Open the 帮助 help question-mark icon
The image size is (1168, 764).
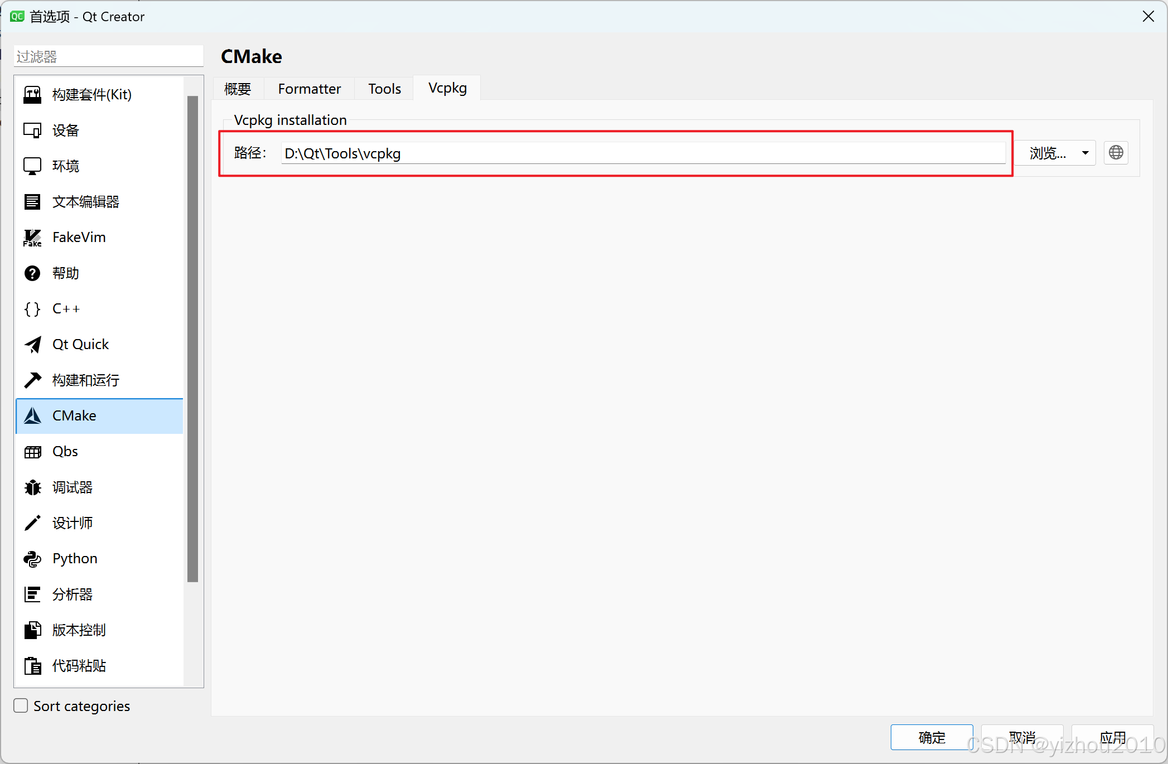pyautogui.click(x=32, y=273)
